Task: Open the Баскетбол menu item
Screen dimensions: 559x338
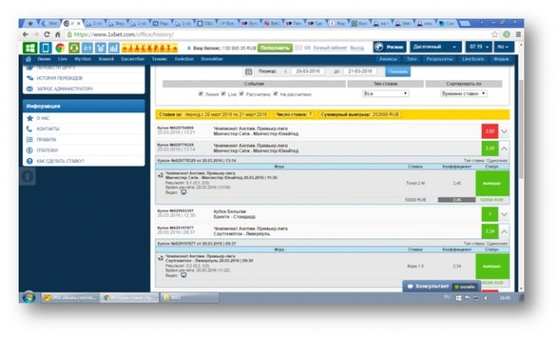Action: (133, 59)
